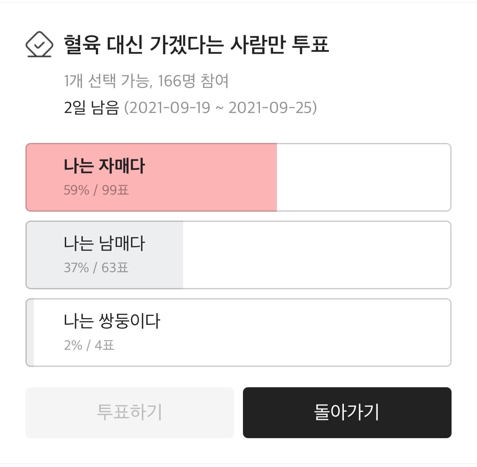Click the ballot checkmark icon beside the poll title
477x467 pixels.
pos(40,44)
